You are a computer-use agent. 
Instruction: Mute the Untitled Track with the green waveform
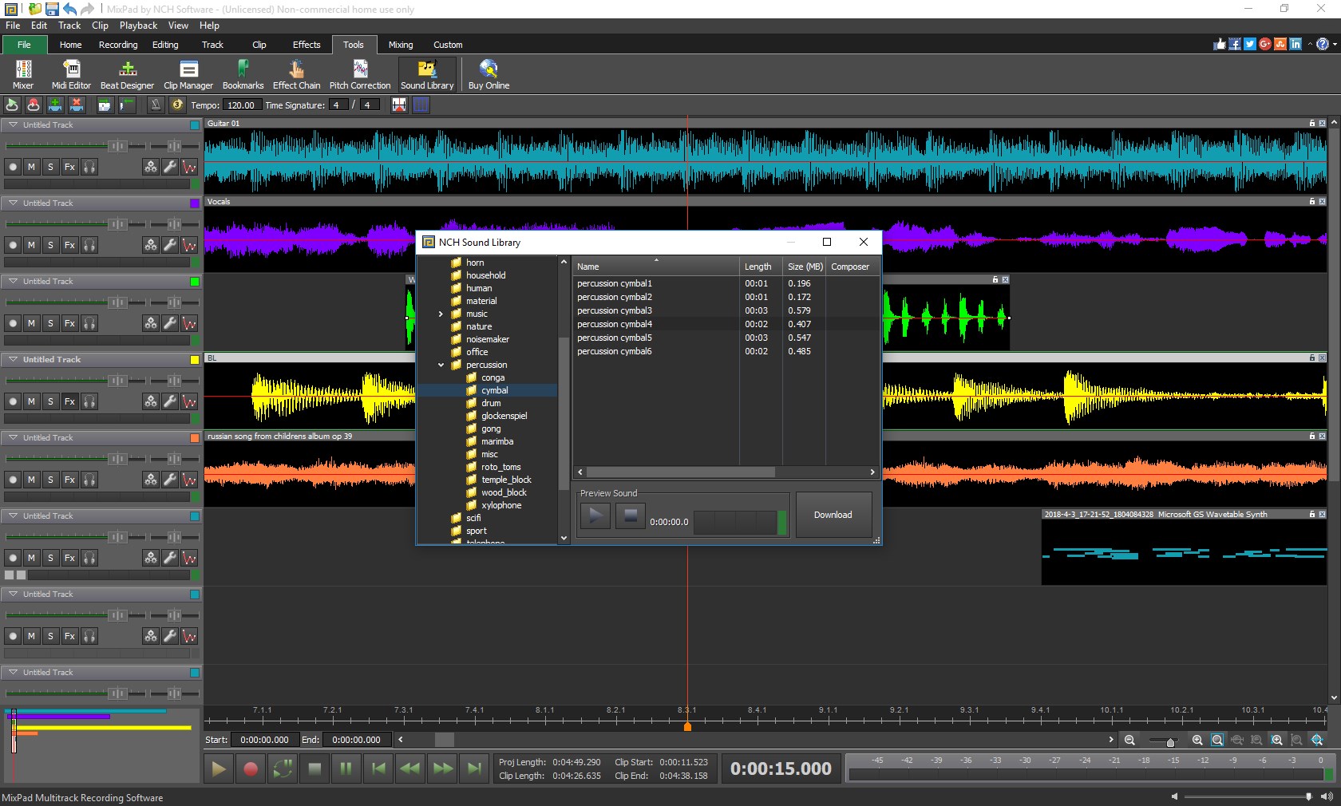point(30,324)
